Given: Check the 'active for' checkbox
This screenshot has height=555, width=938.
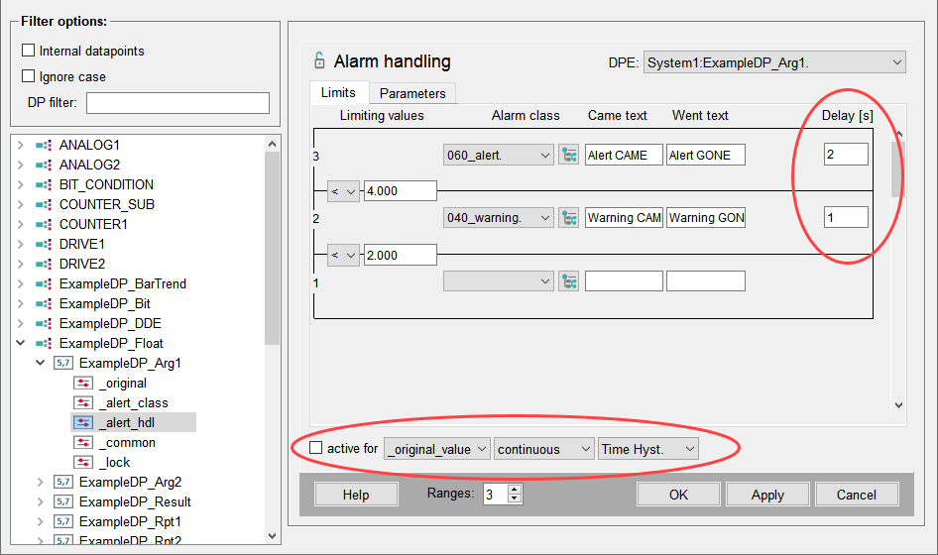Looking at the screenshot, I should coord(316,449).
